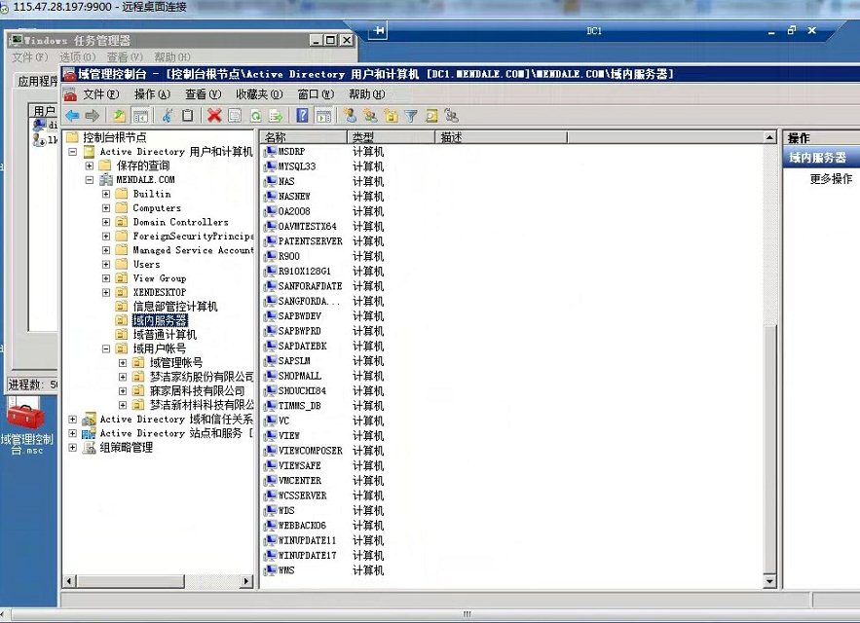This screenshot has width=860, height=623.
Task: Expand the 域管理帐号 node
Action: 123,362
